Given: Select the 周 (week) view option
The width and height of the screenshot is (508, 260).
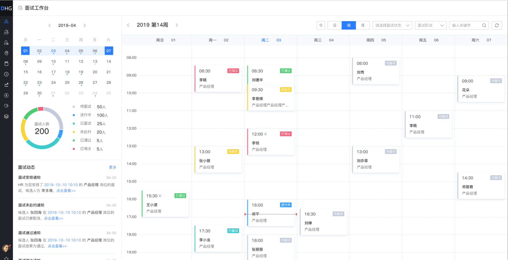Looking at the screenshot, I should coord(349,25).
